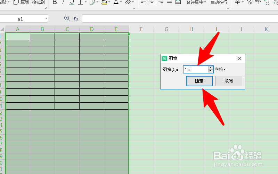Click the name box showing A1
This screenshot has width=278, height=174.
point(20,19)
